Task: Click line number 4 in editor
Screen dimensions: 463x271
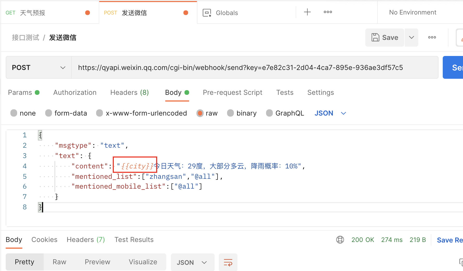Action: 25,166
